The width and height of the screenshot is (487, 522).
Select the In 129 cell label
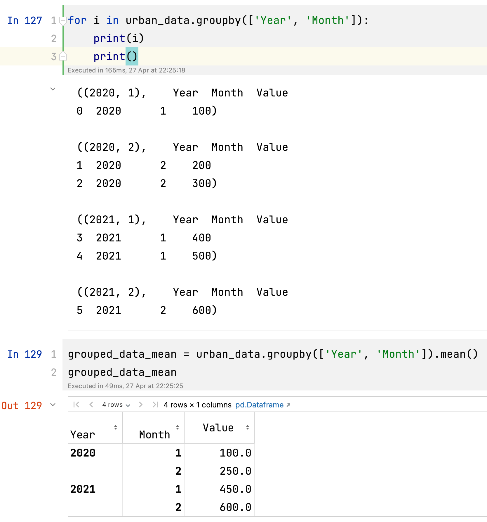[x=25, y=354]
